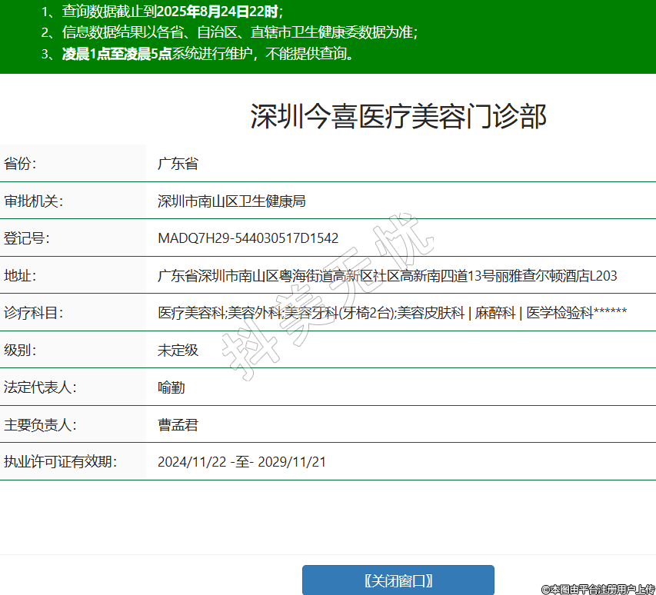656x595 pixels.
Task: Click the 登记号 row label
Action: click(27, 238)
